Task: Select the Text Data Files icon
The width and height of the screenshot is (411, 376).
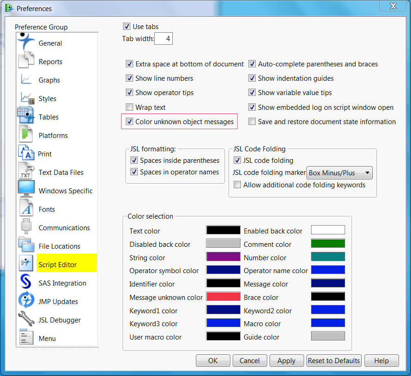Action: tap(26, 170)
